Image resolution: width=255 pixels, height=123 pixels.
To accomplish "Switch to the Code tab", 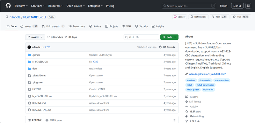I will coord(11,26).
